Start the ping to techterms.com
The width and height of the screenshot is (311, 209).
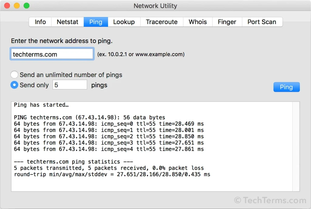coord(286,87)
